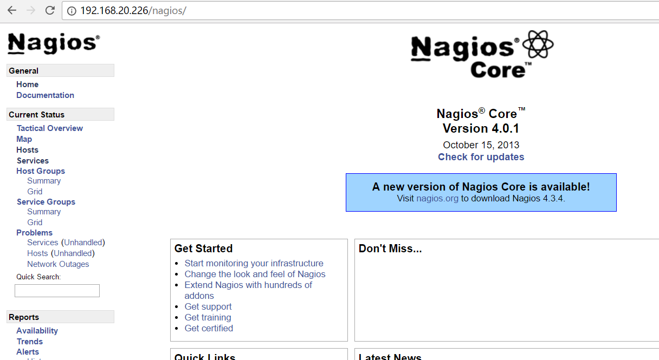This screenshot has width=659, height=360.
Task: Open Extend Nagios with hundreds of addons
Action: coord(249,290)
